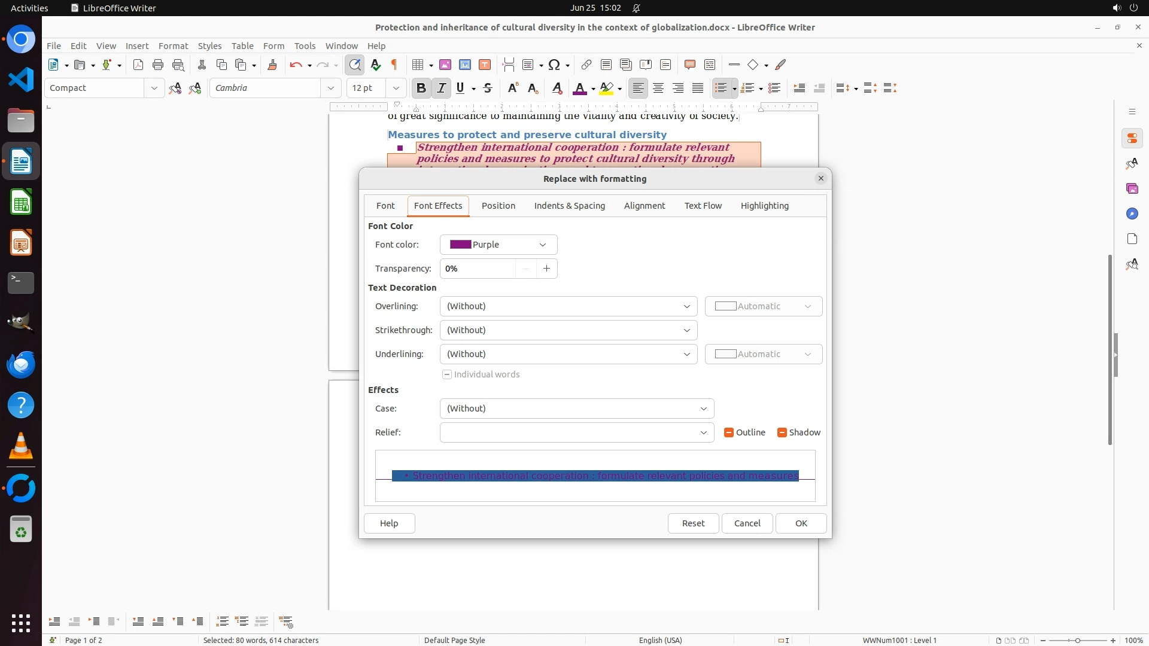
Task: Click the Insert Special Character omega icon
Action: (x=554, y=65)
